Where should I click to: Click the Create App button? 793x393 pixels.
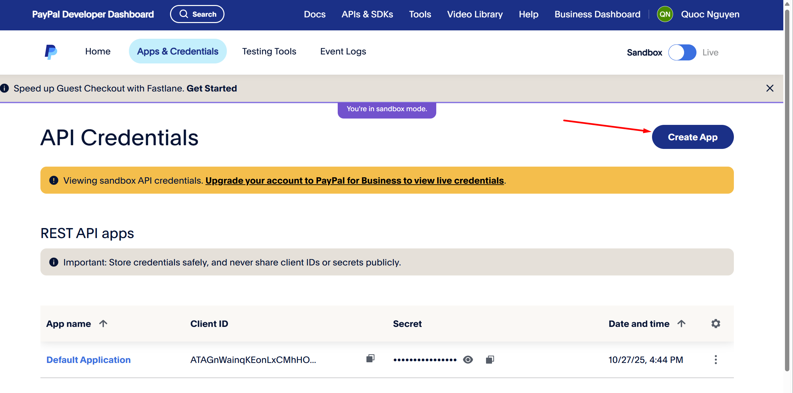pyautogui.click(x=692, y=137)
